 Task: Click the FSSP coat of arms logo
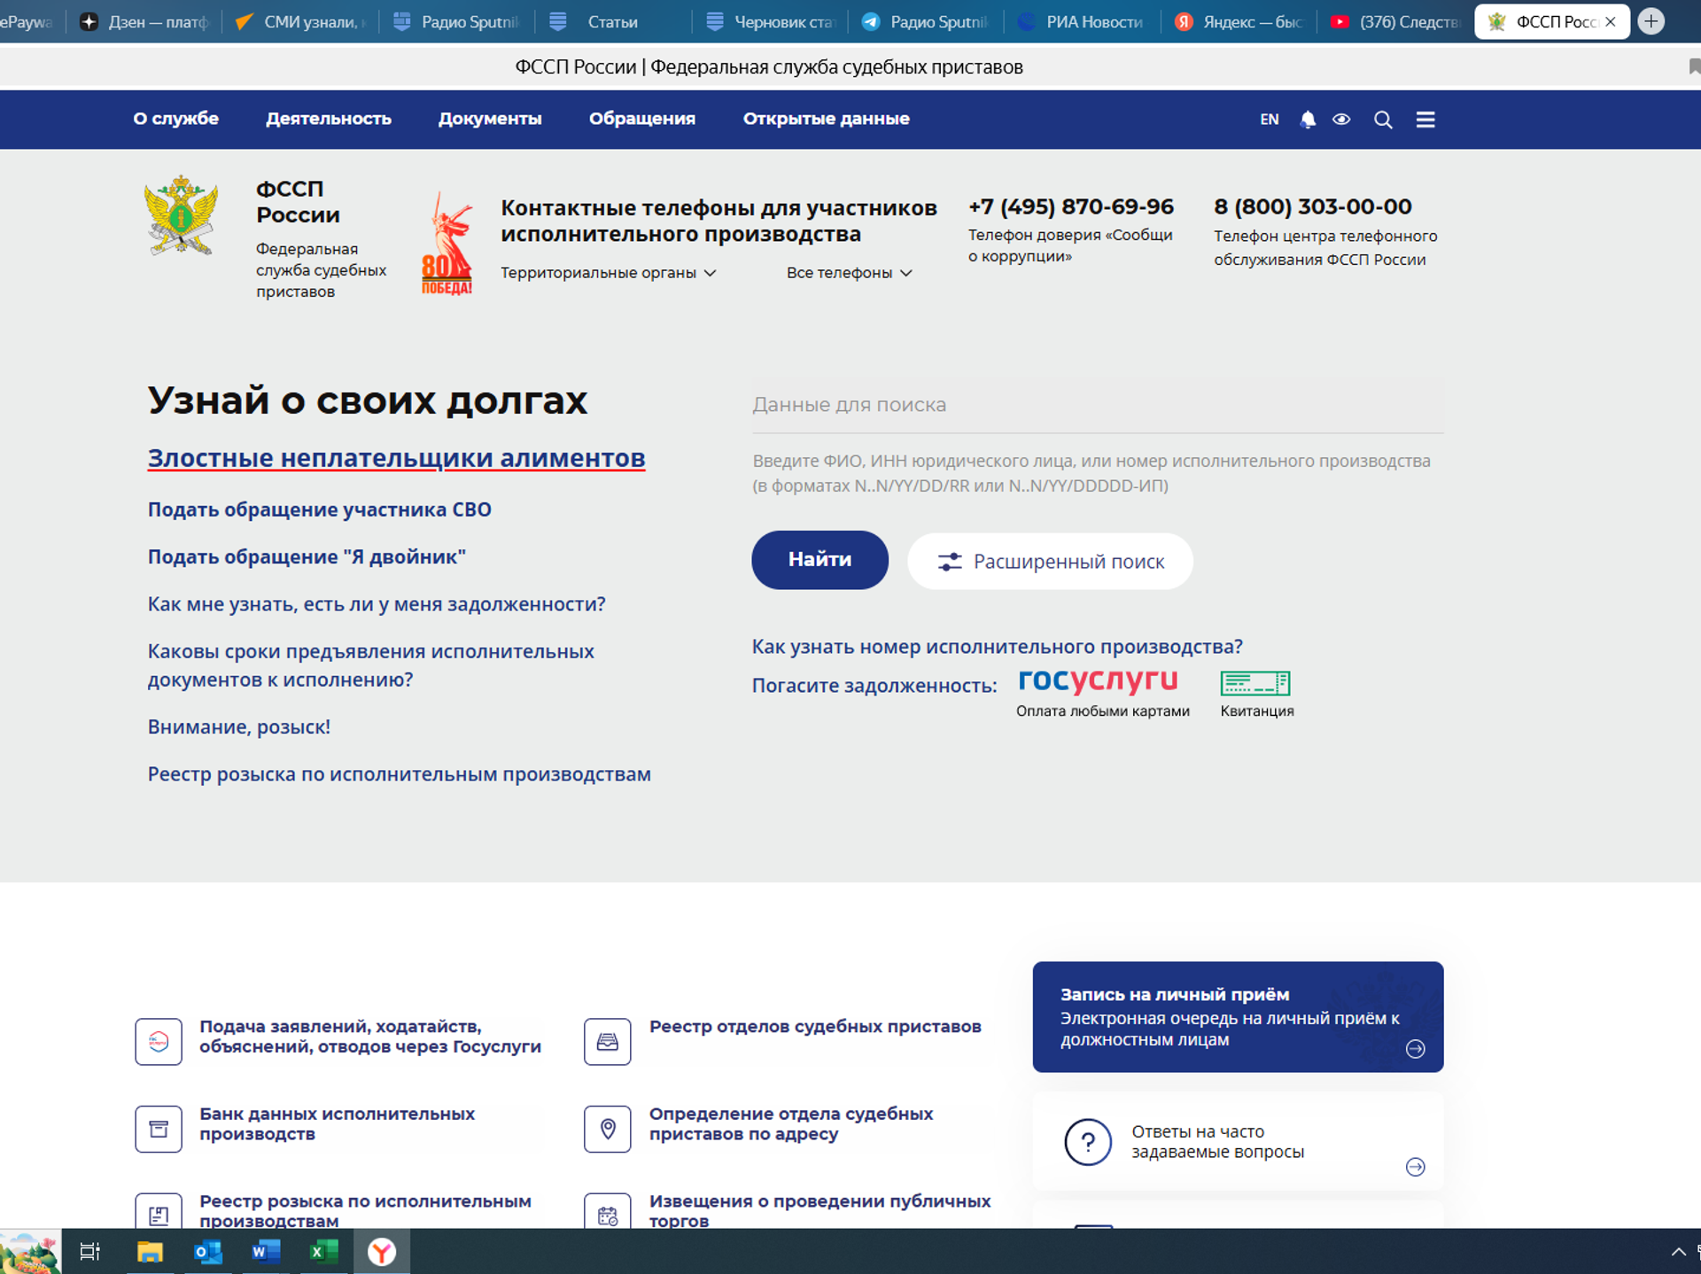click(x=181, y=216)
